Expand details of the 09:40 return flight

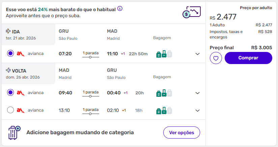click(198, 93)
